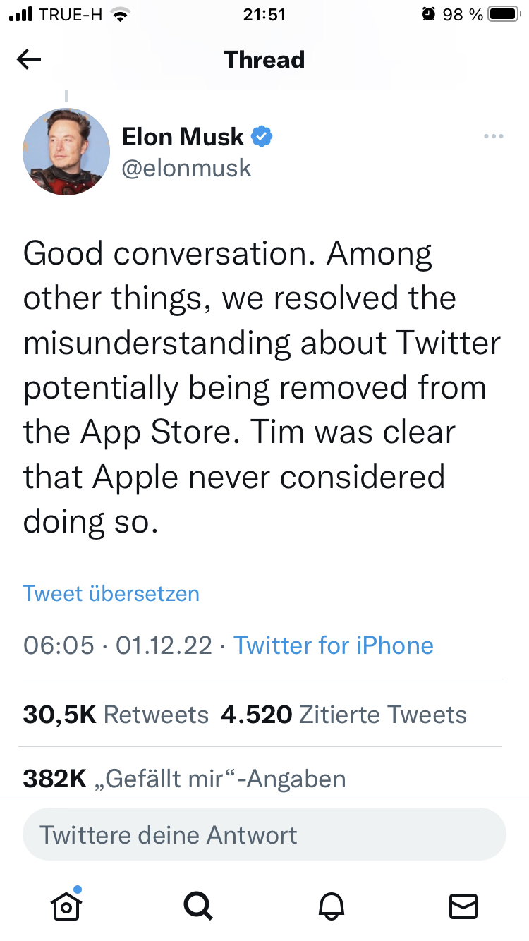Click the "Tweet übersetzen" link
This screenshot has height=941, width=529.
(x=111, y=593)
